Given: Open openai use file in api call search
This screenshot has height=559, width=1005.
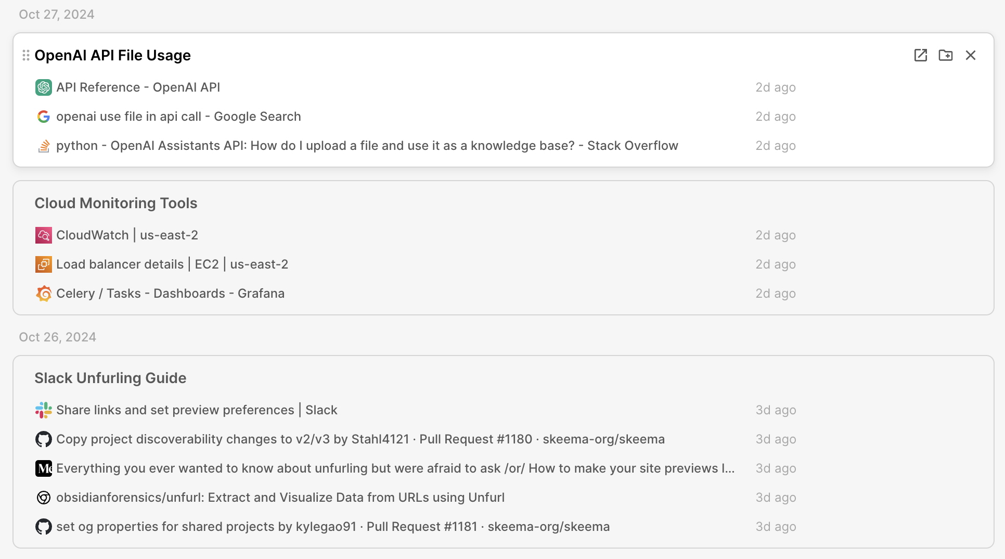Looking at the screenshot, I should tap(178, 117).
